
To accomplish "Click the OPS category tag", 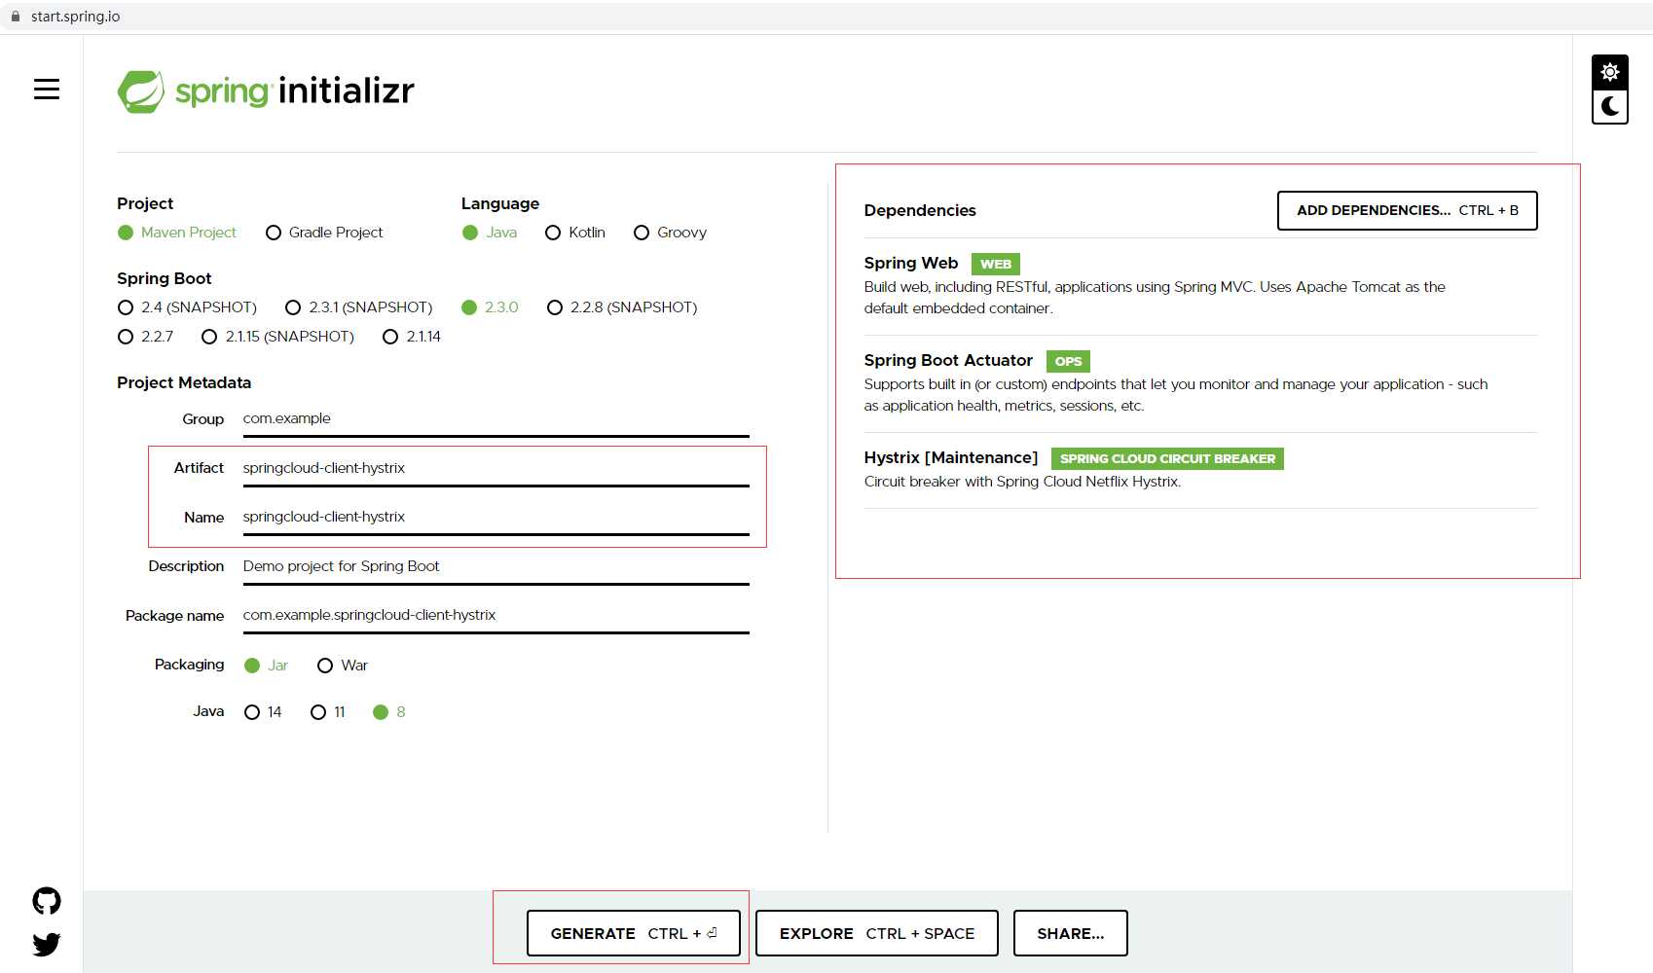I will [1068, 361].
